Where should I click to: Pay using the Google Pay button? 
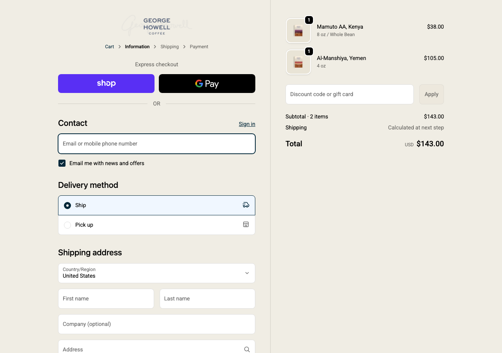point(207,84)
